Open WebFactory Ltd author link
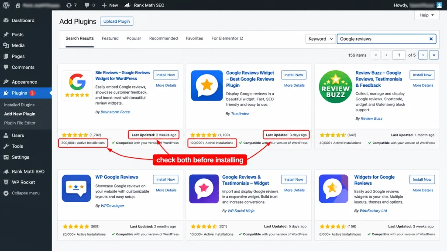This screenshot has width=447, height=251. point(373,211)
